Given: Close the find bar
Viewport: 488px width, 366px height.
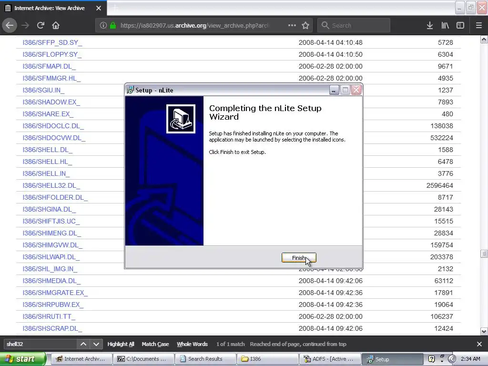Looking at the screenshot, I should (479, 344).
